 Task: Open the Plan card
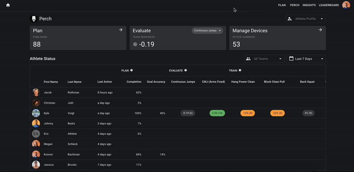pyautogui.click(x=78, y=38)
